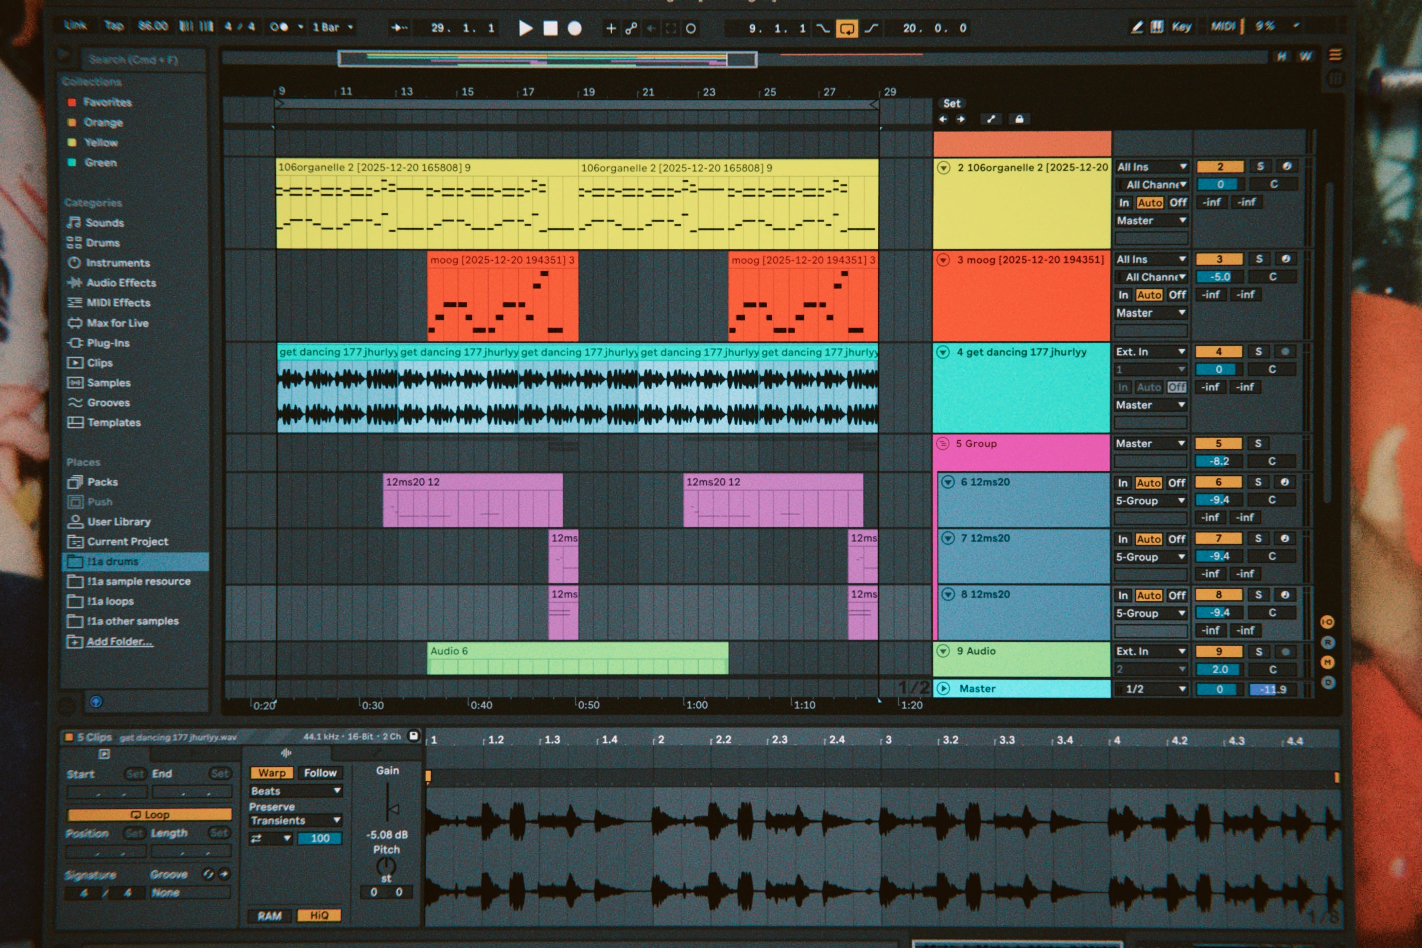Toggle the Warp switch in clip view
This screenshot has height=948, width=1422.
272,773
